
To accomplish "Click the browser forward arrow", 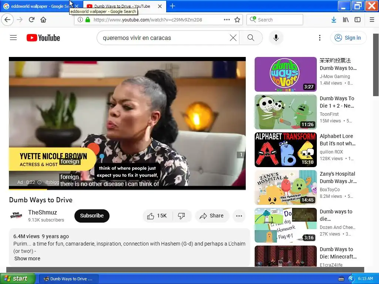I will click(20, 20).
